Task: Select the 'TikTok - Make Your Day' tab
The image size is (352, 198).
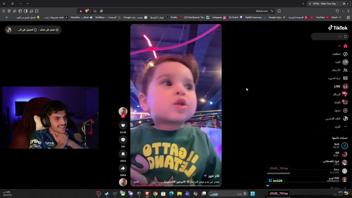Action: point(329,4)
